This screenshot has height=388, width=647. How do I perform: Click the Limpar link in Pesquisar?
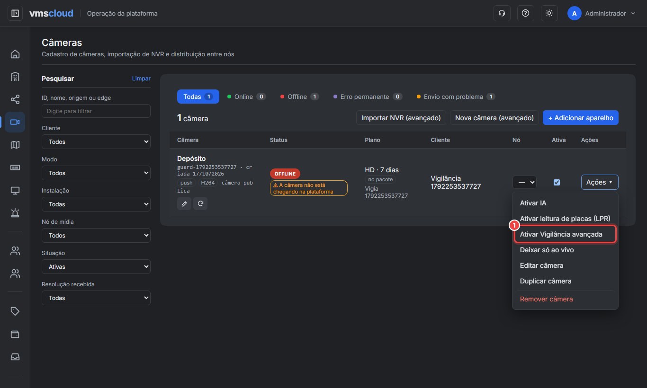coord(141,79)
